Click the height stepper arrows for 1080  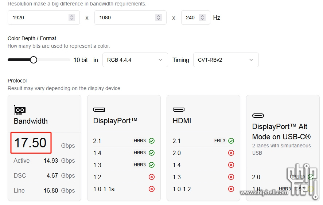point(159,18)
